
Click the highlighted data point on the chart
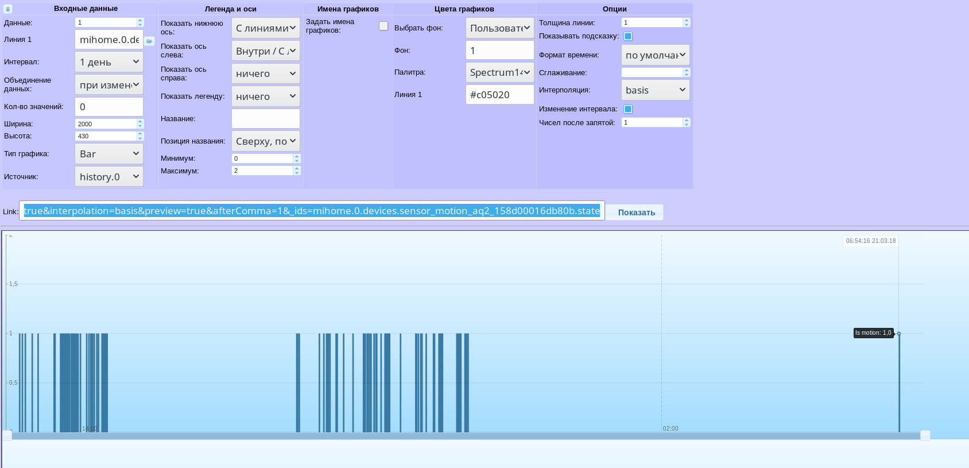[899, 334]
